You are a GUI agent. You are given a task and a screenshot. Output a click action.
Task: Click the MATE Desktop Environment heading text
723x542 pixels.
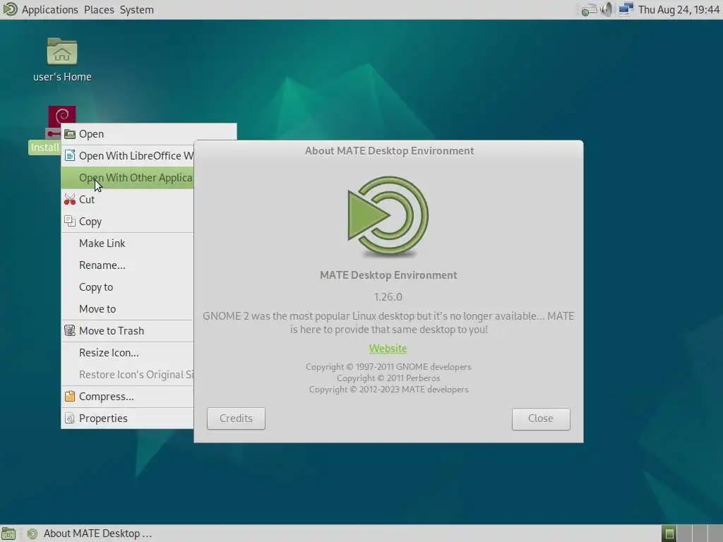pos(388,275)
